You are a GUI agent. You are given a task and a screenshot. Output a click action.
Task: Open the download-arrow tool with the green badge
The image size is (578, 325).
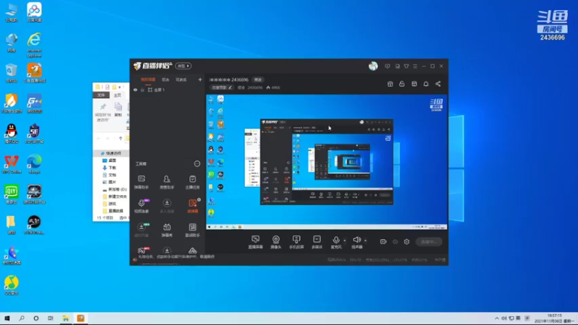point(141,230)
